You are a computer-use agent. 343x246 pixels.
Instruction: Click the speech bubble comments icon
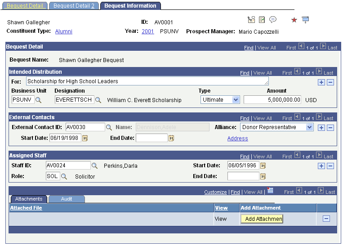pyautogui.click(x=272, y=20)
